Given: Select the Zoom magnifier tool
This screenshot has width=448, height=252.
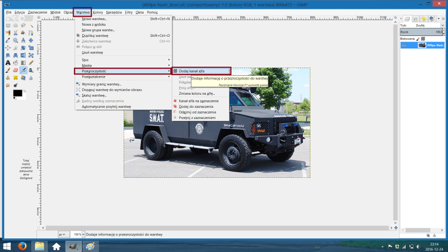Looking at the screenshot, I should pos(16,40).
